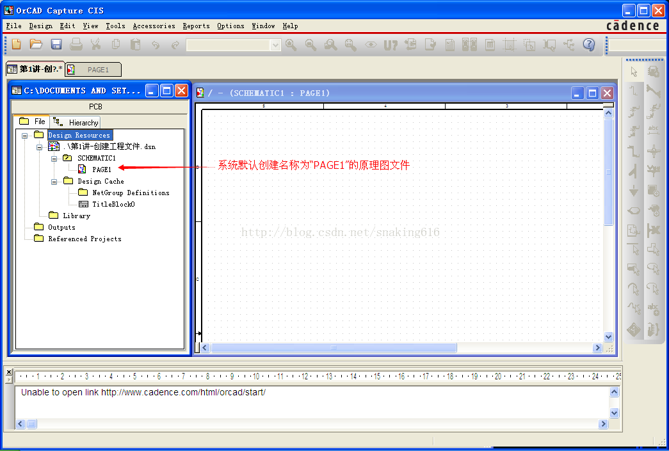Click the New document toolbar icon
Image resolution: width=669 pixels, height=451 pixels.
point(16,44)
